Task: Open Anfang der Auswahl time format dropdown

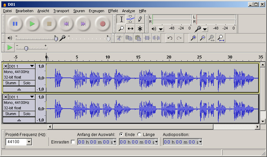Action: (x=115, y=141)
